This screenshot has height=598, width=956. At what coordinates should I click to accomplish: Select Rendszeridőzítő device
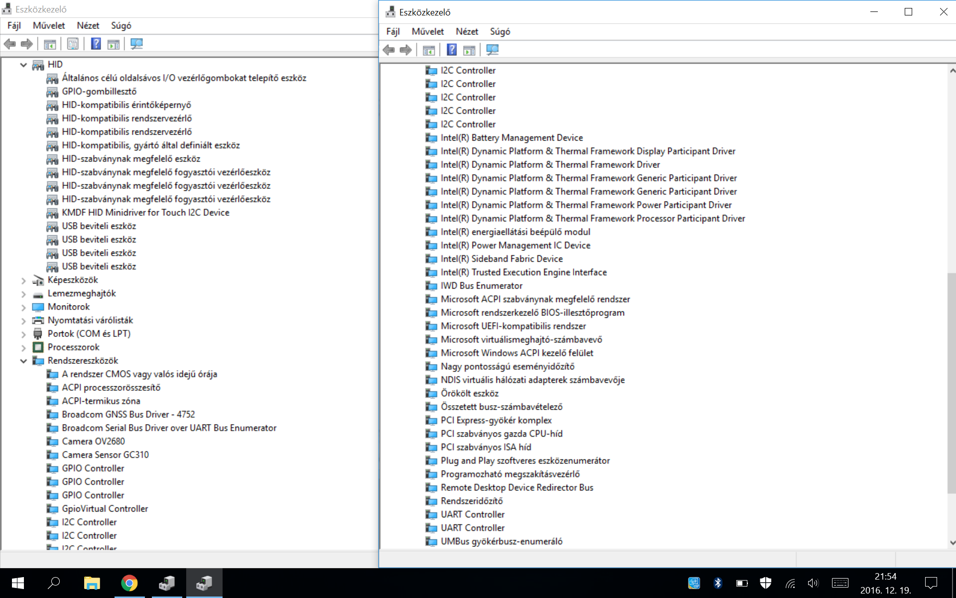472,501
